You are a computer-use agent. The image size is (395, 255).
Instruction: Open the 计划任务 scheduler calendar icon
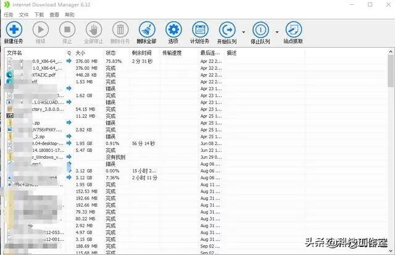(x=200, y=30)
